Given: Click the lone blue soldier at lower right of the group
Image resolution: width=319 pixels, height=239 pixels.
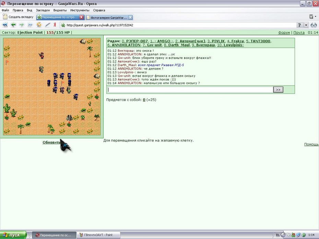Looking at the screenshot, I should tap(76, 97).
